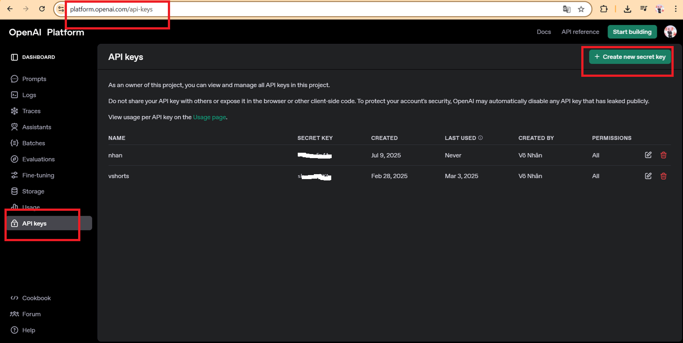Reload the page with the refresh icon
This screenshot has height=343, width=683.
42,9
